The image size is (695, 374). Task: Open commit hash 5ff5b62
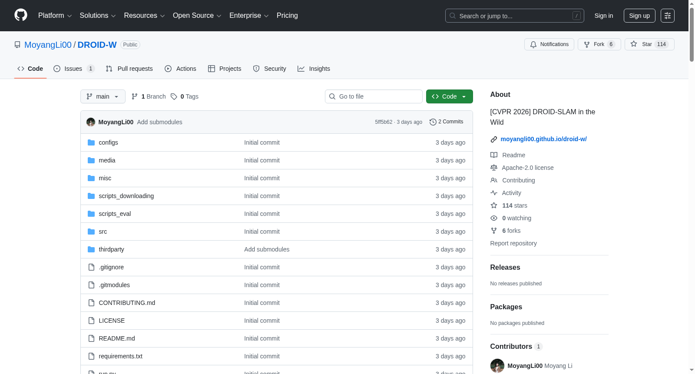384,122
